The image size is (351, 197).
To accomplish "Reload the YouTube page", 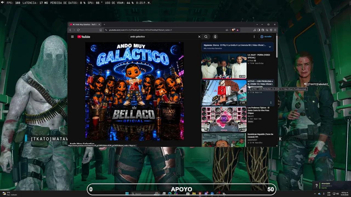I will 78,30.
